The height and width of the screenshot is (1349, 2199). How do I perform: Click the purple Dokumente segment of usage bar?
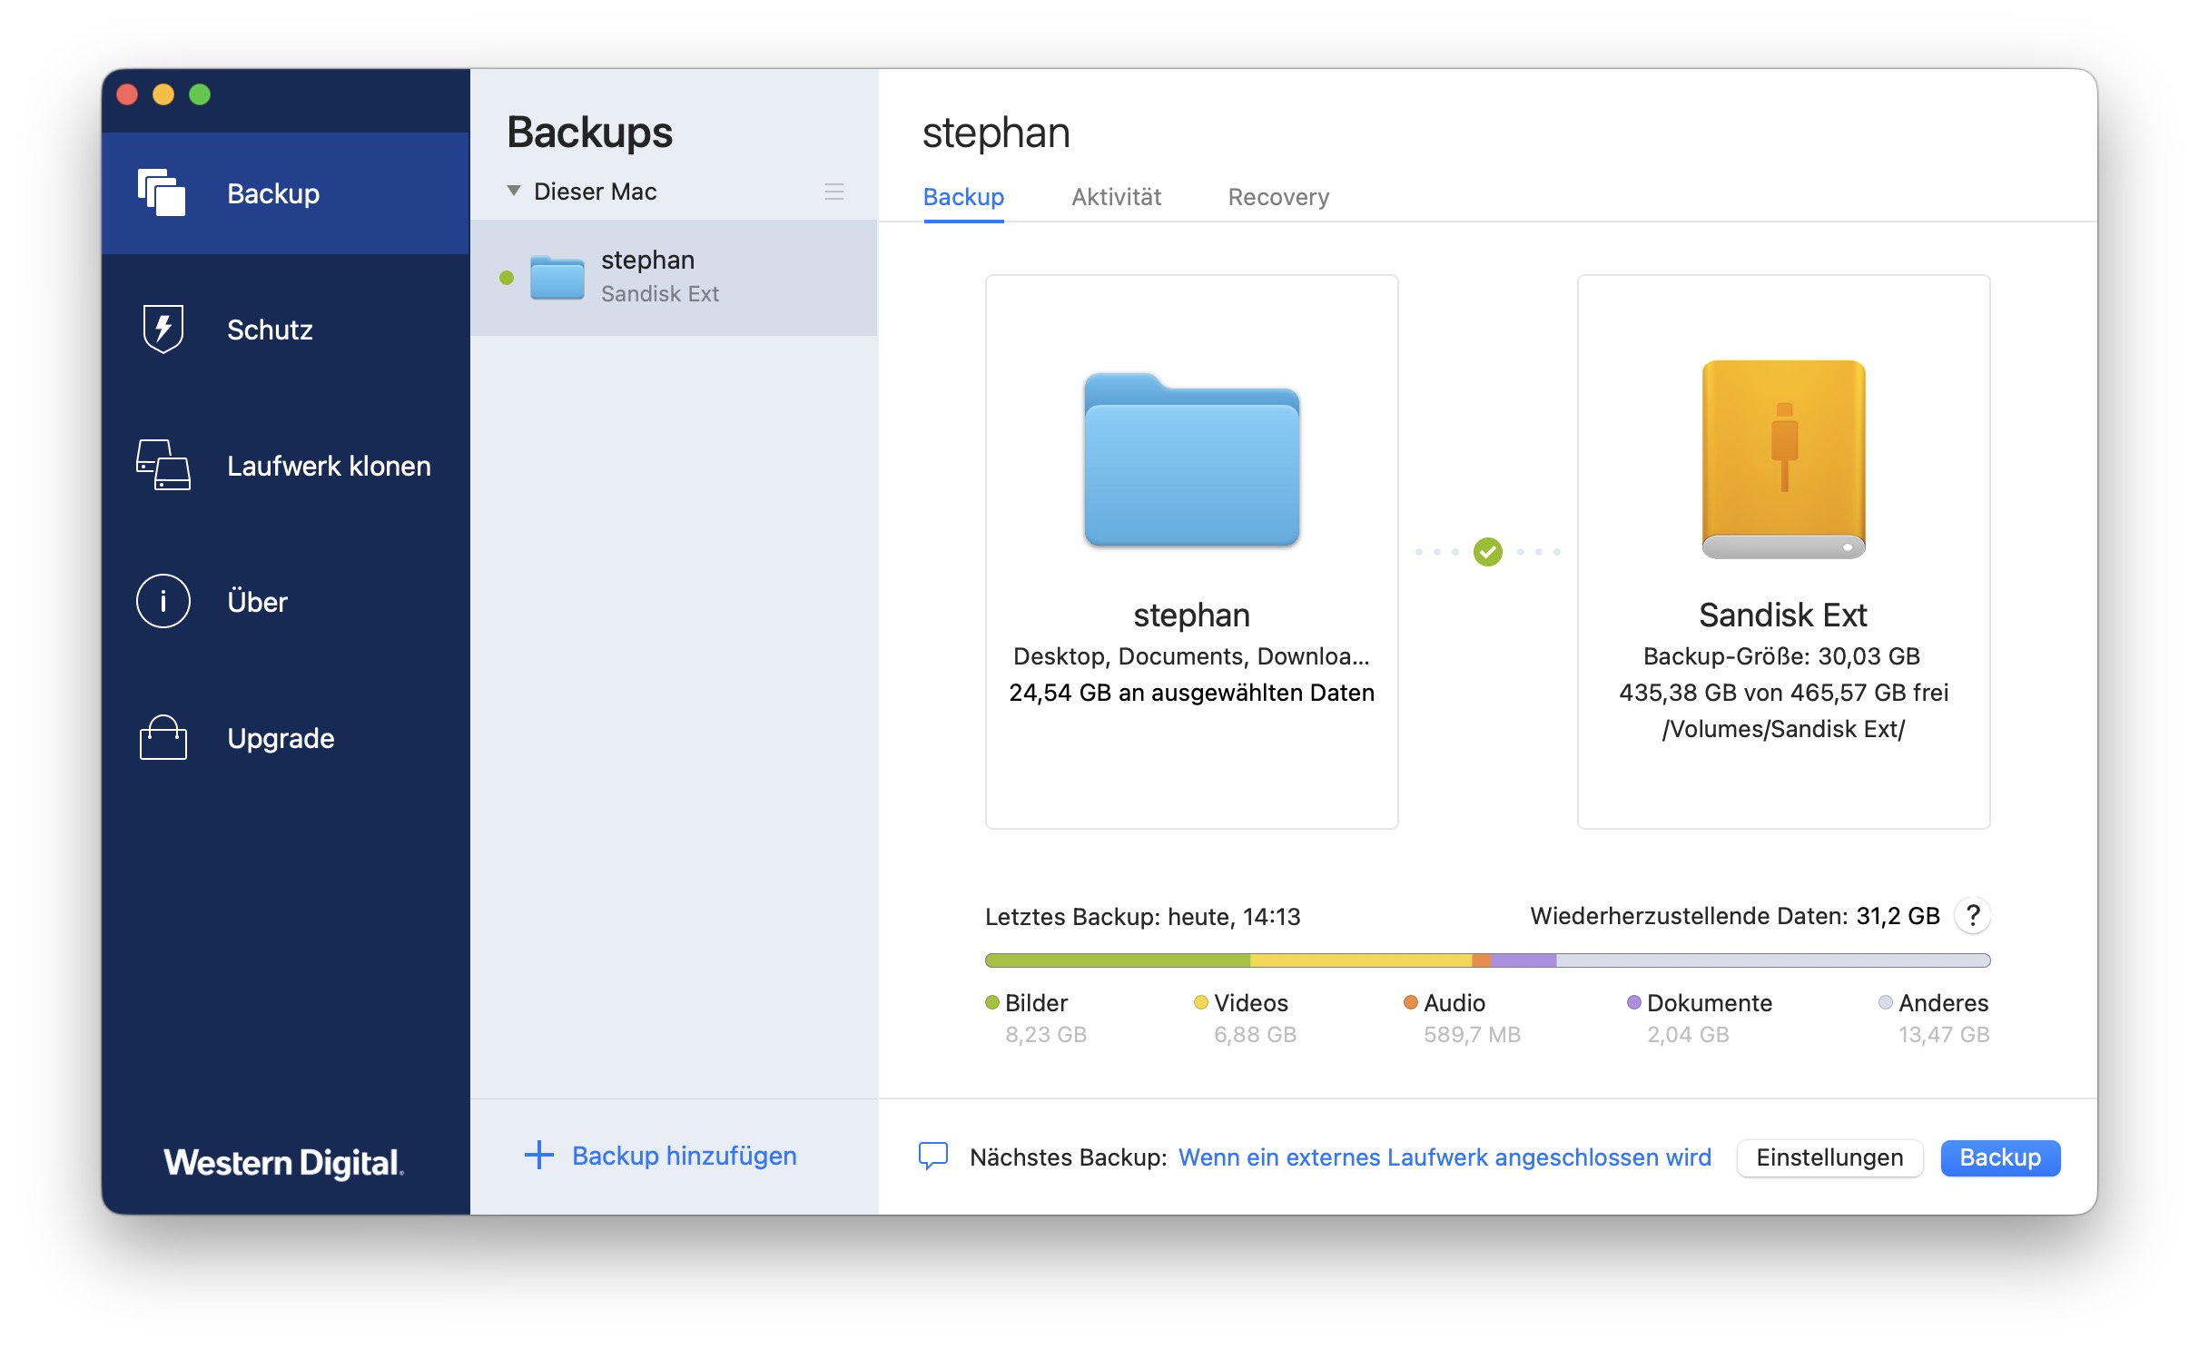[x=1524, y=960]
